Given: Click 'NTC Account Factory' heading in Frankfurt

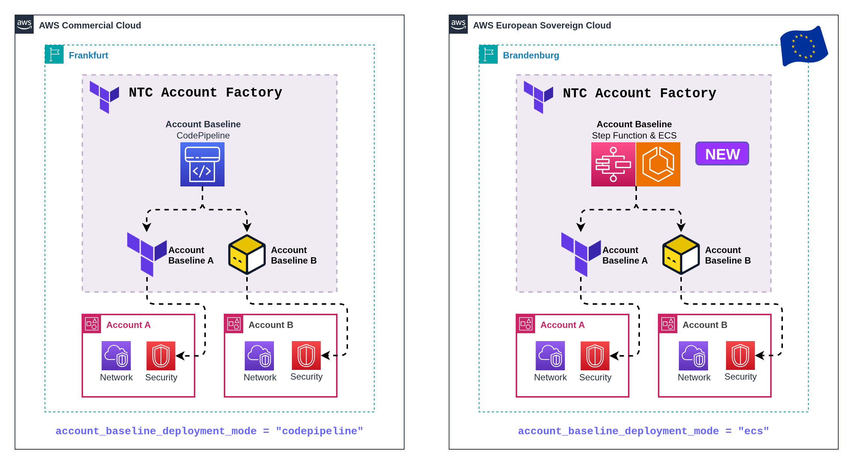Looking at the screenshot, I should tap(205, 92).
